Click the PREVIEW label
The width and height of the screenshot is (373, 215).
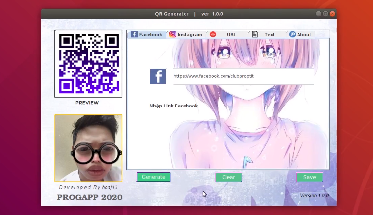point(87,103)
